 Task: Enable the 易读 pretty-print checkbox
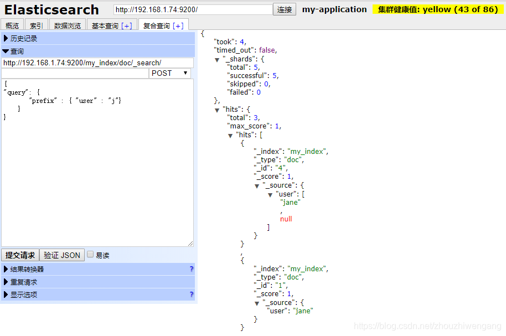click(90, 255)
